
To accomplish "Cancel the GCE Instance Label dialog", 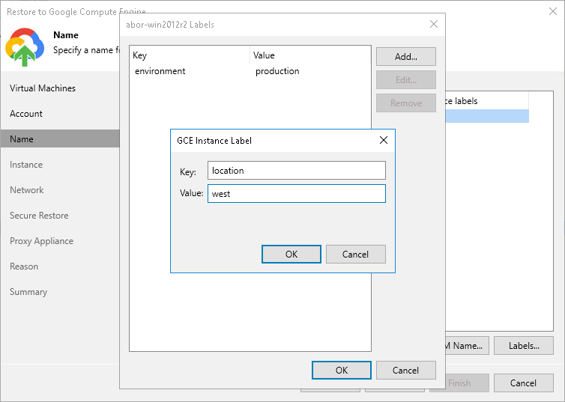I will (x=356, y=255).
